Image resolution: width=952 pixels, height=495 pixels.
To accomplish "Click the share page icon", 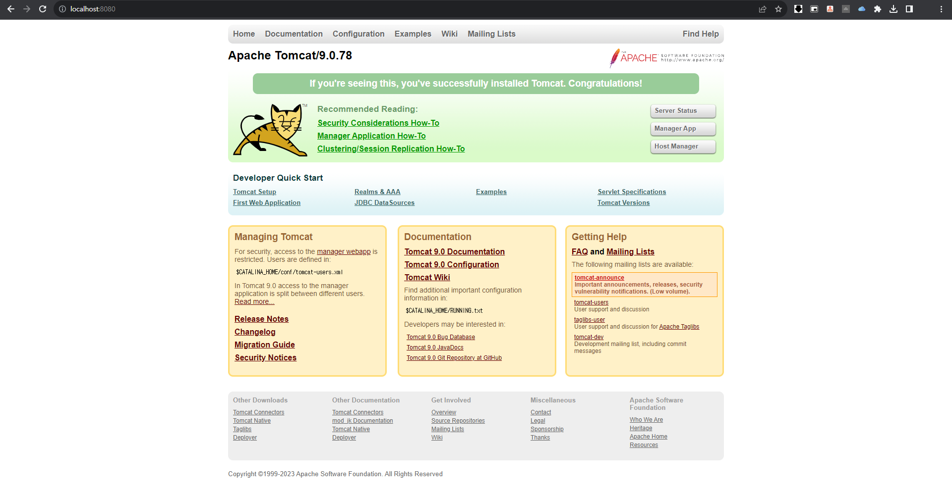I will click(763, 9).
